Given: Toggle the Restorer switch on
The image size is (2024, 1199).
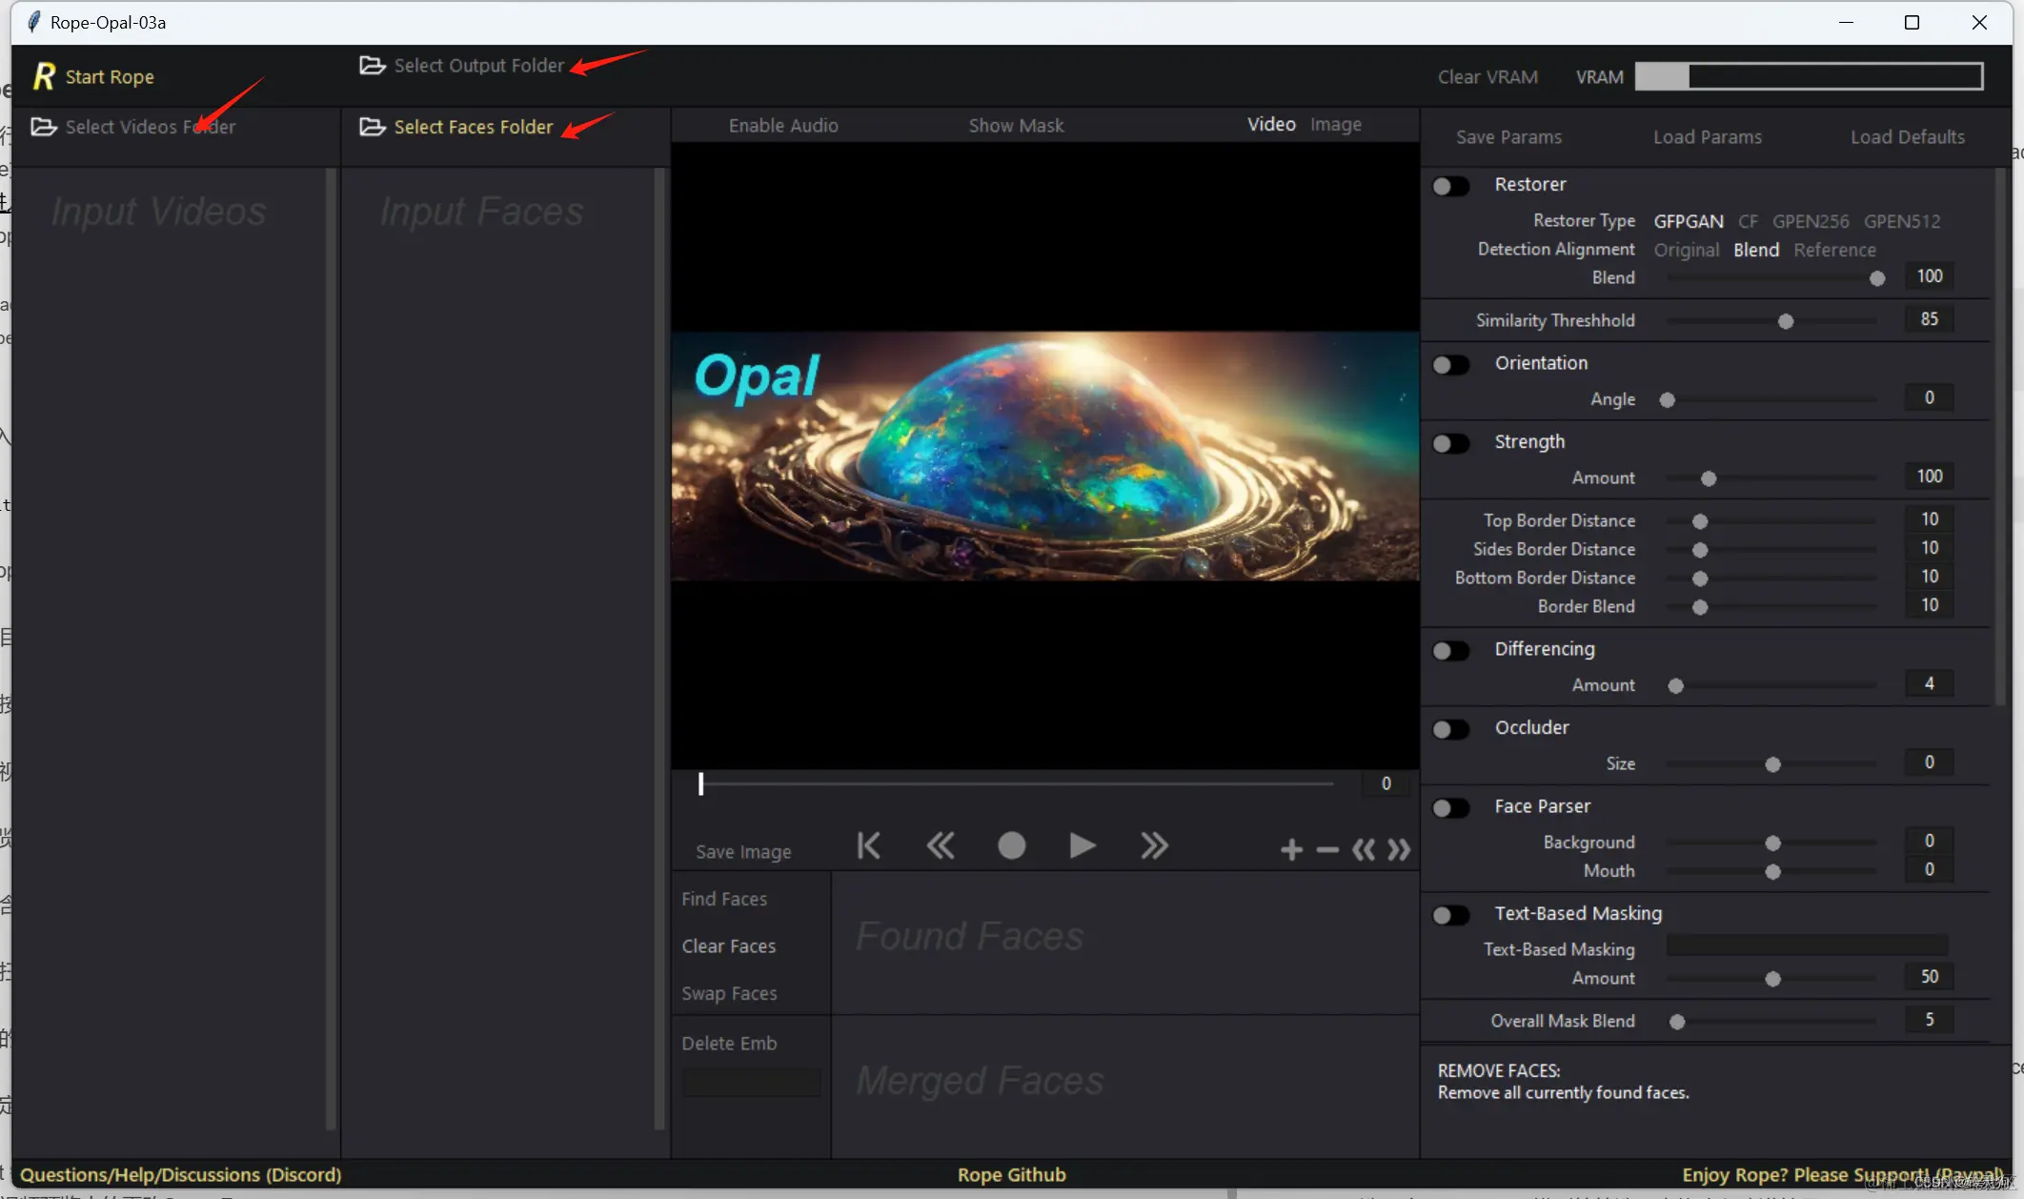Looking at the screenshot, I should coord(1450,186).
